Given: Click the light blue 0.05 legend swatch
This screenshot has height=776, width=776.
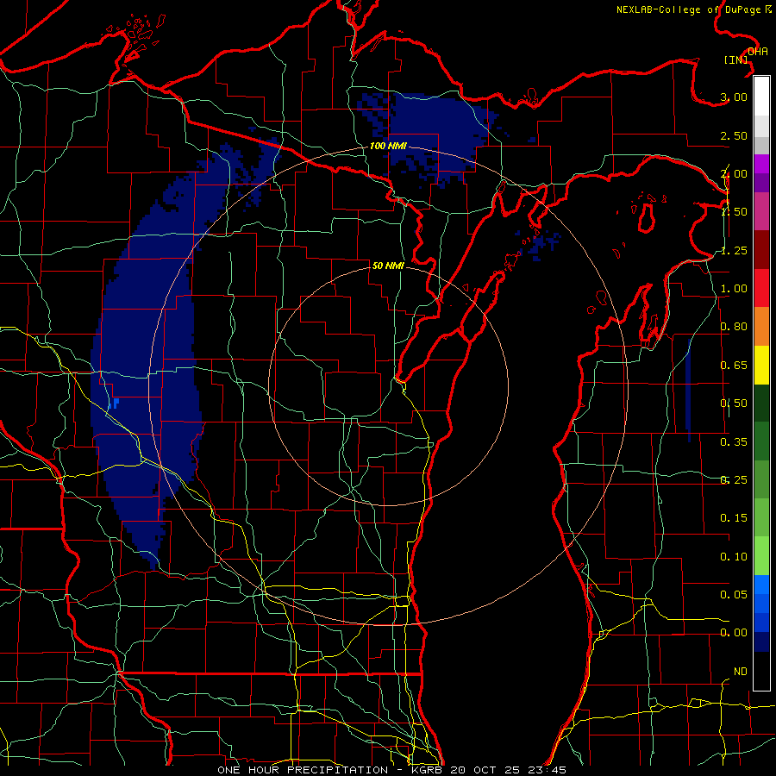Looking at the screenshot, I should click(761, 585).
